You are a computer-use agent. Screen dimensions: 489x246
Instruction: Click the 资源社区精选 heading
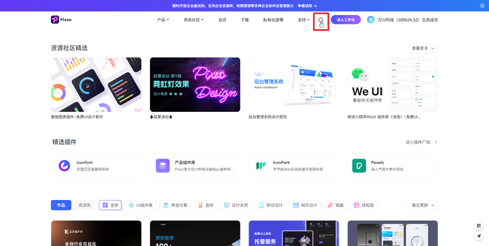point(69,48)
